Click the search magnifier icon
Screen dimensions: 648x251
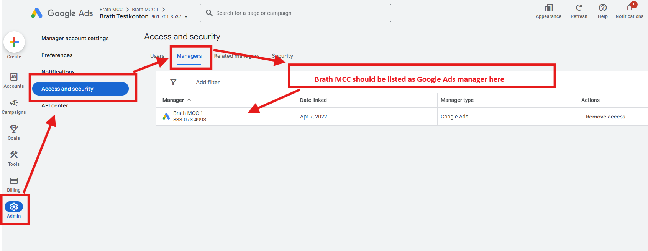(209, 13)
